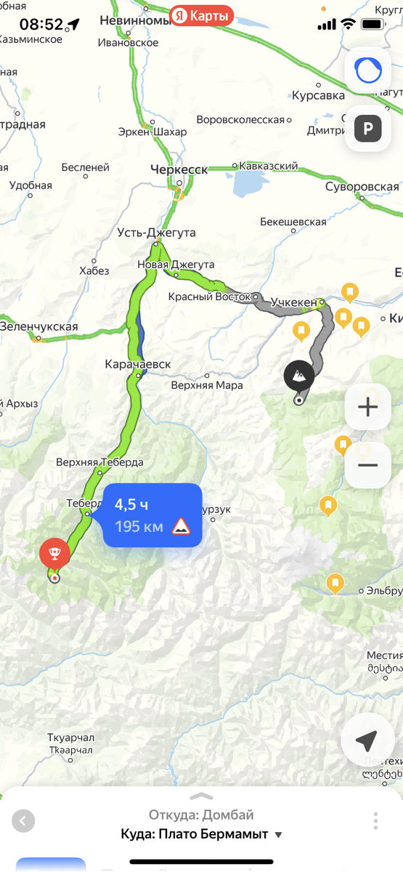403x872 pixels.
Task: Pull up the route panel handle
Action: [x=201, y=796]
